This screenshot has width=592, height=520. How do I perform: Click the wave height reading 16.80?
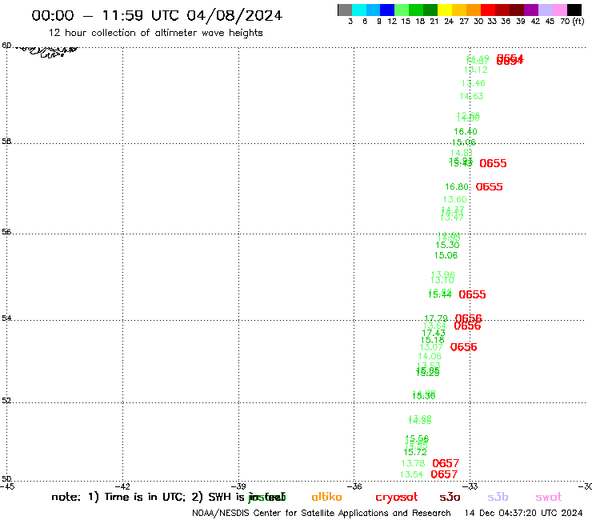(x=457, y=186)
